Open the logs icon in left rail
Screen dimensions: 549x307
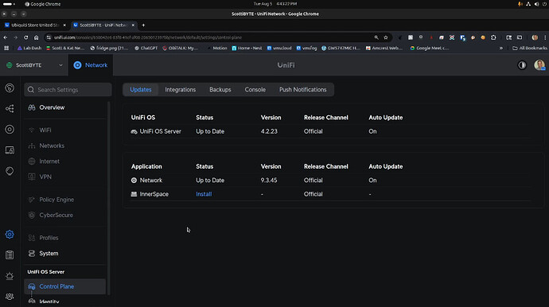pos(10,255)
